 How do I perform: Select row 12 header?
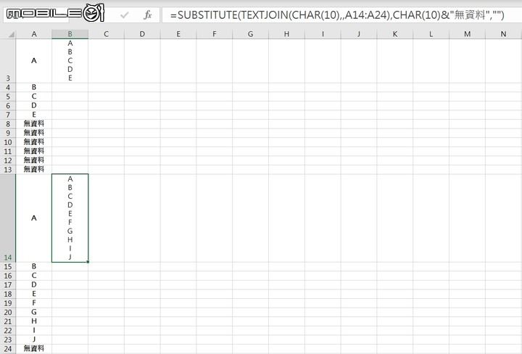8,160
